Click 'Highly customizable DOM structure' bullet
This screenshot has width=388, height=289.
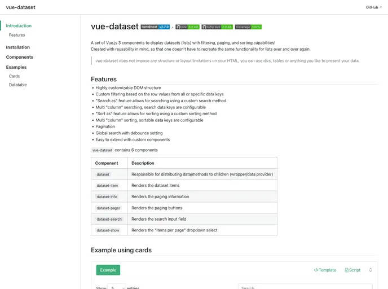[128, 88]
